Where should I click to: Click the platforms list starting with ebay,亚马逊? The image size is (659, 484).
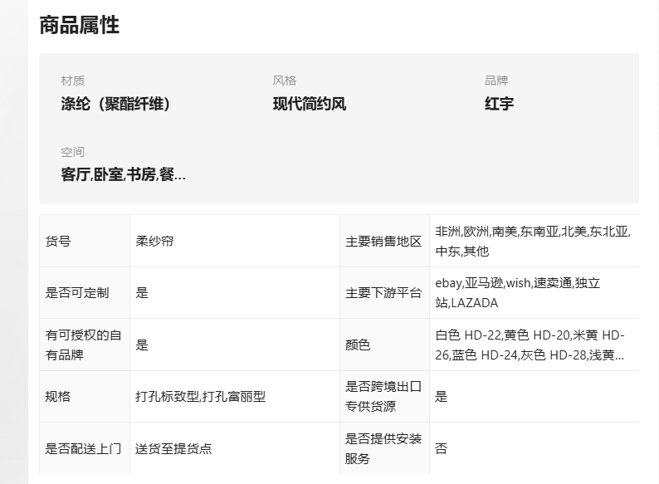coord(518,293)
